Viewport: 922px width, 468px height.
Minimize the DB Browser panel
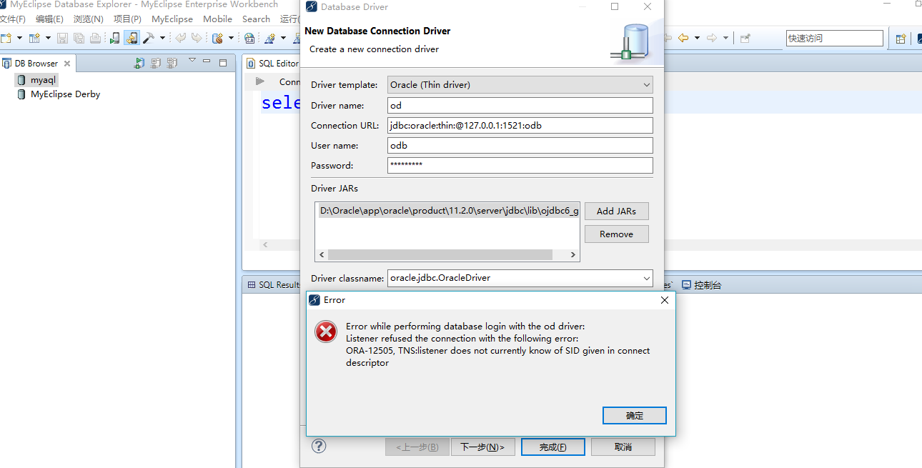tap(207, 62)
